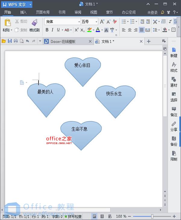Click the zoom slider handle
Image resolution: width=181 pixels, height=220 pixels.
click(x=152, y=216)
